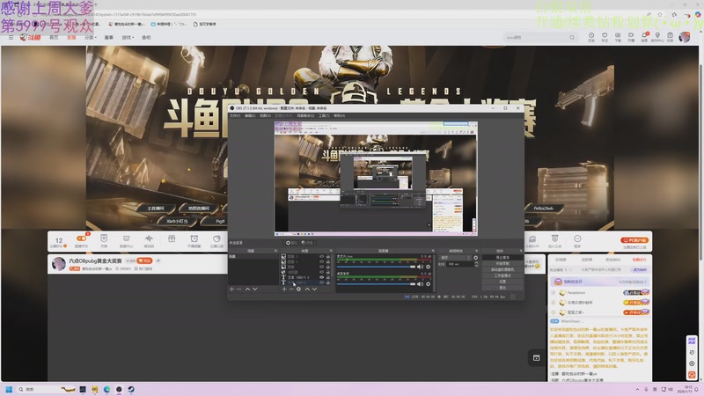Screen dimensions: 704x396
Task: Move scene up arrow in OBS scenes panel
Action: pos(247,290)
